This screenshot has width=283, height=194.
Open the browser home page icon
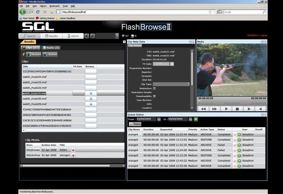point(52,12)
